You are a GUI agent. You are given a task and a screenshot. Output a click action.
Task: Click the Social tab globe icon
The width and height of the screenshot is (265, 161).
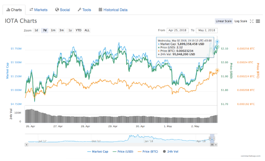(x=57, y=9)
